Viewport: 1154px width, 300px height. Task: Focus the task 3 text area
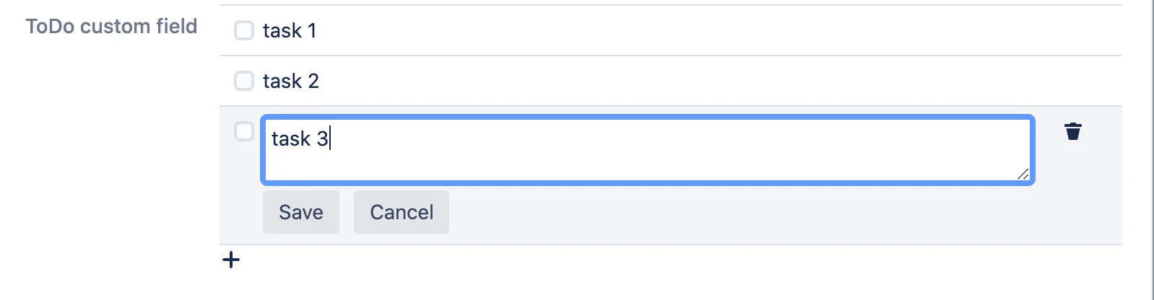coord(648,150)
